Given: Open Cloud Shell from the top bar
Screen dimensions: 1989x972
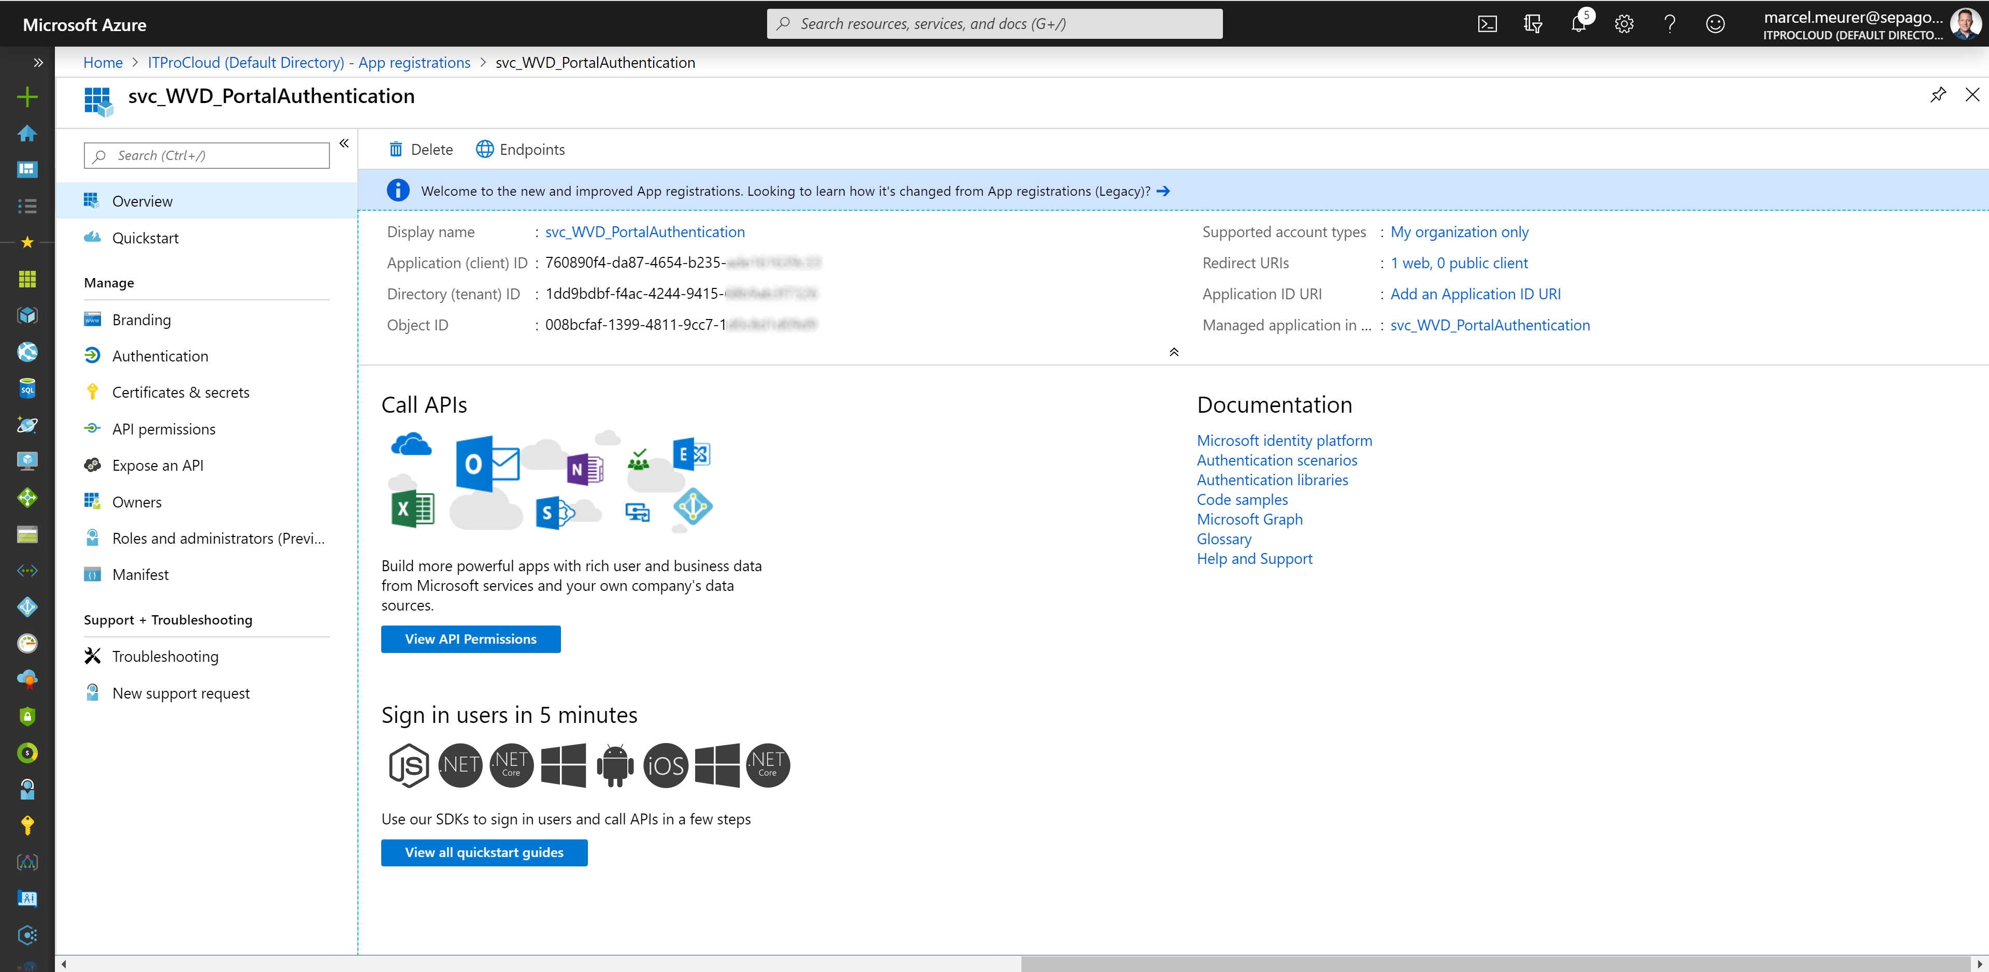Looking at the screenshot, I should click(x=1487, y=24).
